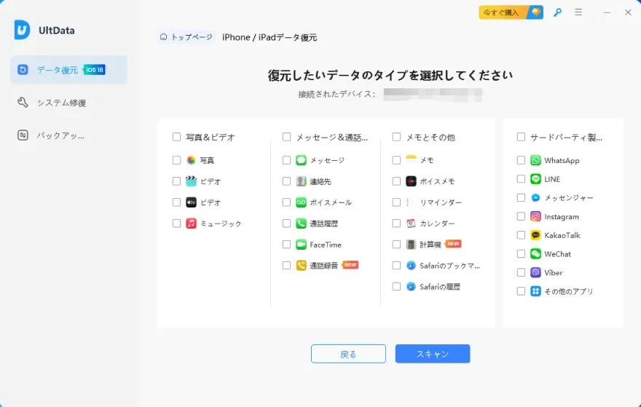Click the Voicemail (ボイスメール) icon
Screen dimensions: 641x407
coord(301,202)
